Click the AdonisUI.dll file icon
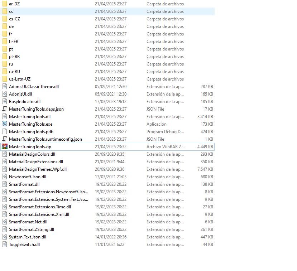Screen dimensions: 297x271 [x=5, y=94]
